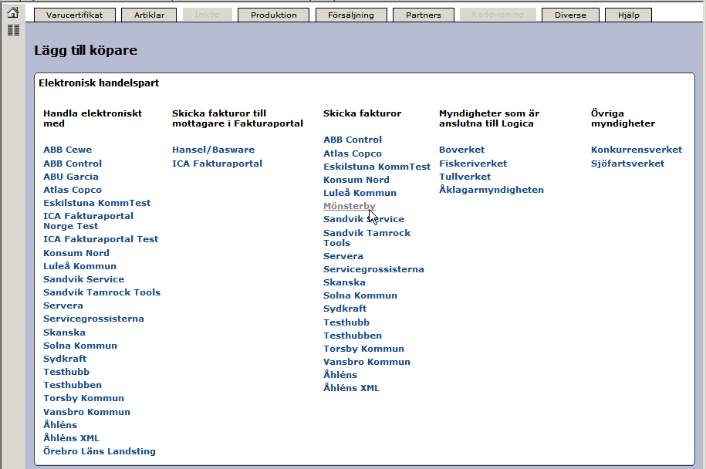706x469 pixels.
Task: Select Atlas Copco under Skicka fakturor
Action: pos(353,154)
